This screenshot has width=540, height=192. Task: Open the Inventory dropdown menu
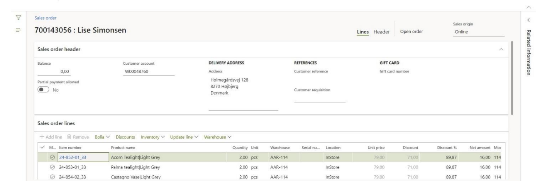click(x=153, y=137)
